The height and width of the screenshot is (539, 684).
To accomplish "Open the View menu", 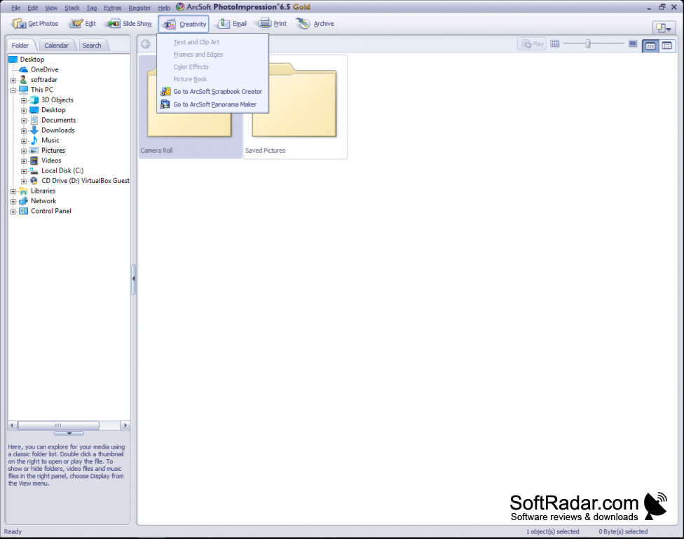I will point(51,8).
